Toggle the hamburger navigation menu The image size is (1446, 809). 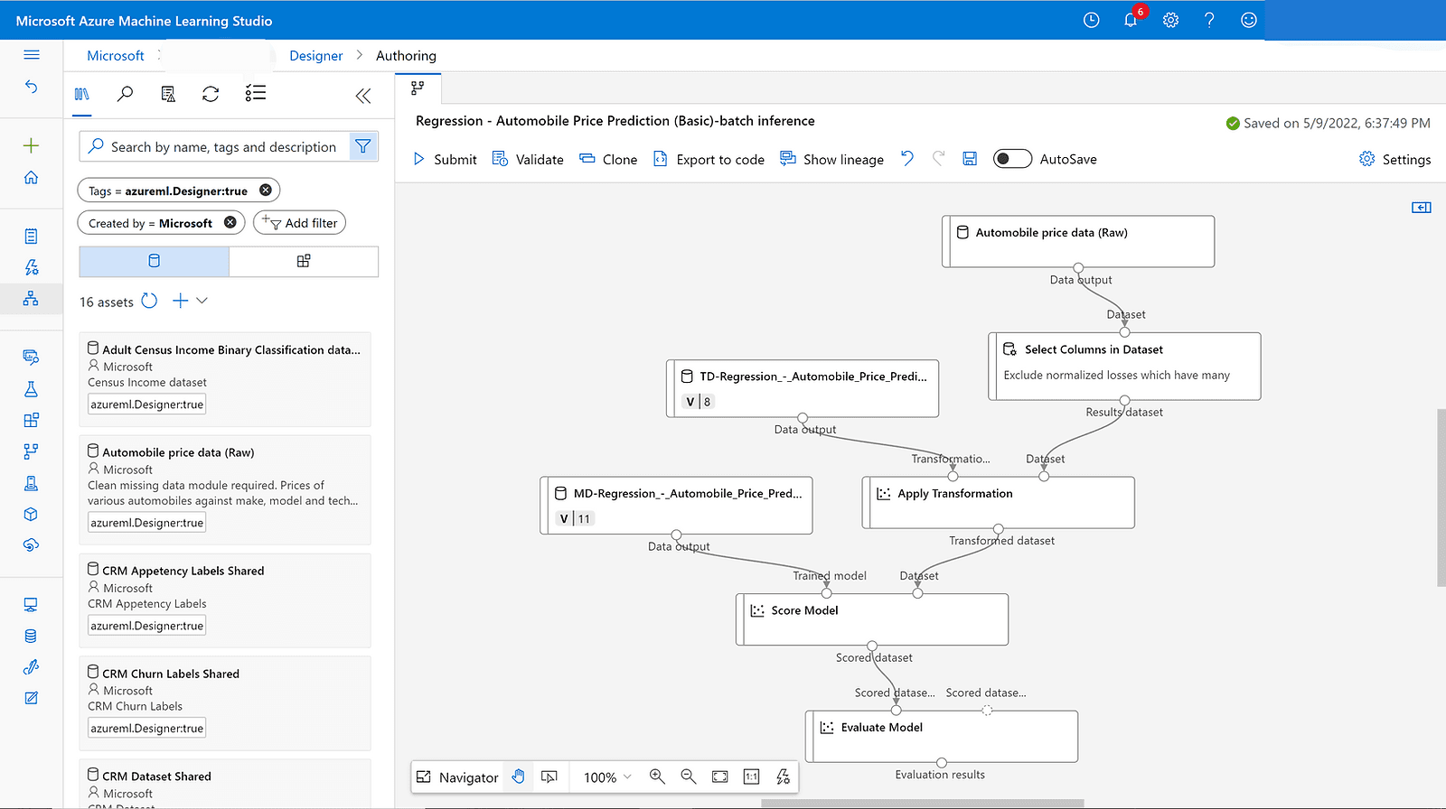[x=32, y=55]
